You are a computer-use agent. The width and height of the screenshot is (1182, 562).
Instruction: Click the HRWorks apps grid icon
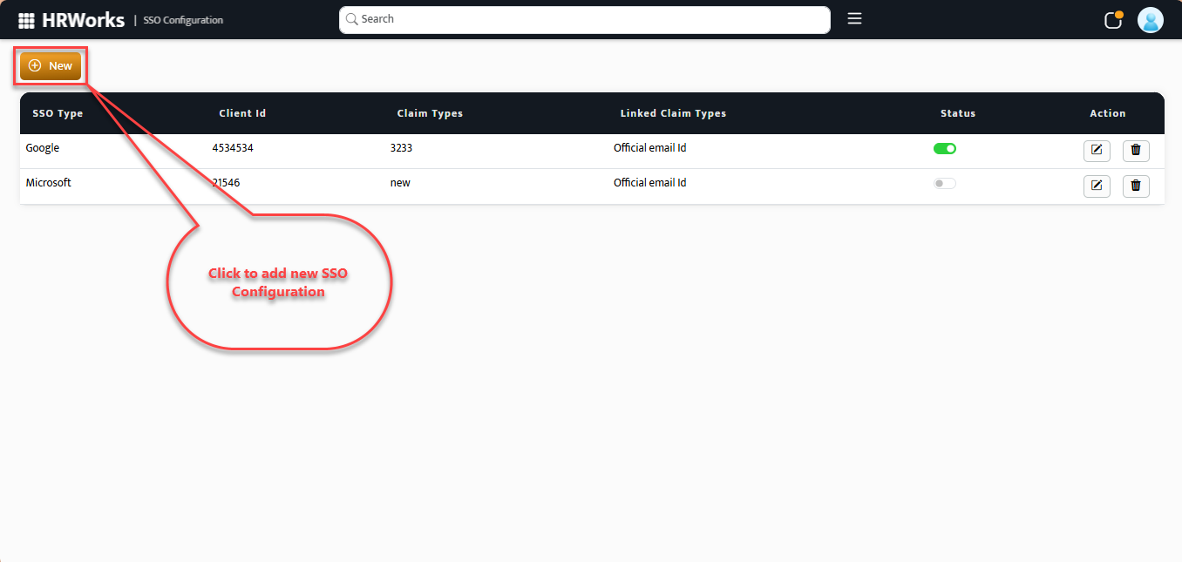[x=26, y=19]
